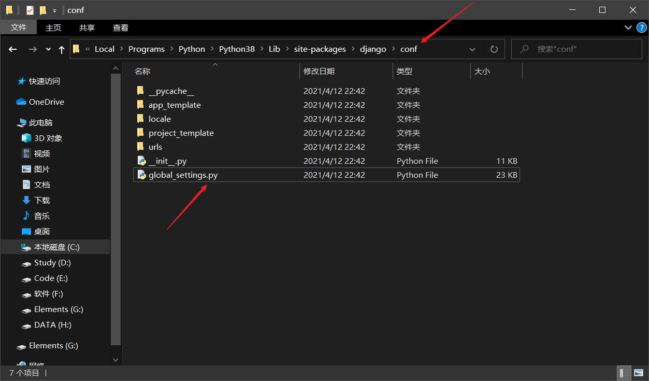Go up one folder level arrow

62,49
